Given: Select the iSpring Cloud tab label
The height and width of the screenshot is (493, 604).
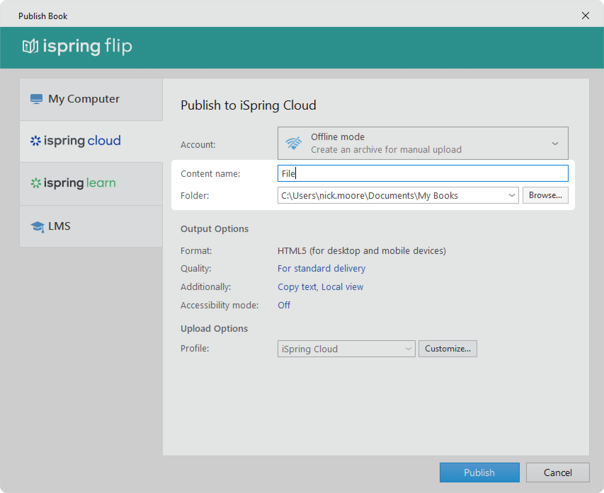Looking at the screenshot, I should click(x=82, y=141).
